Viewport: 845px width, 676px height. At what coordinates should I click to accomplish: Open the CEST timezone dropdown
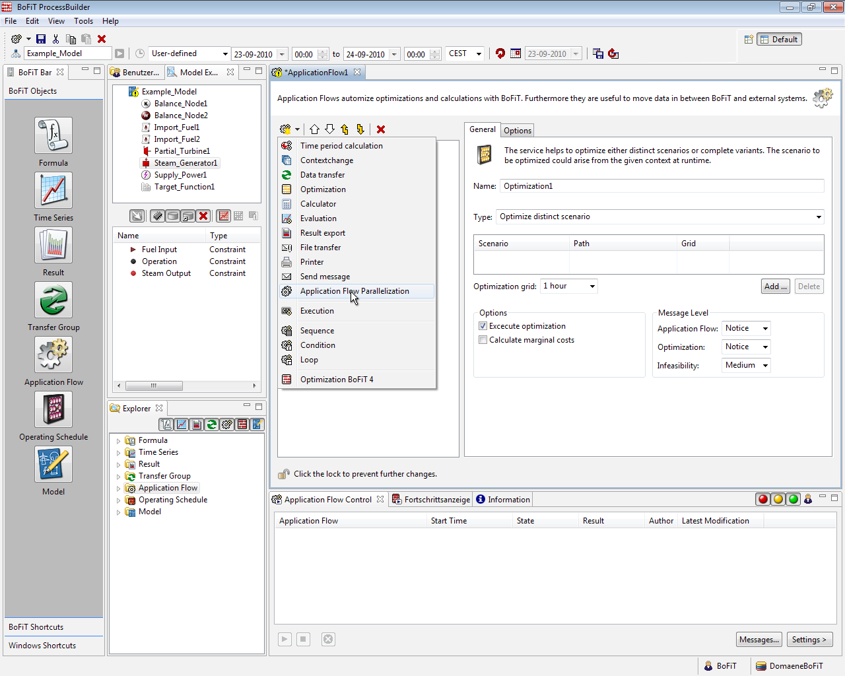pos(465,53)
